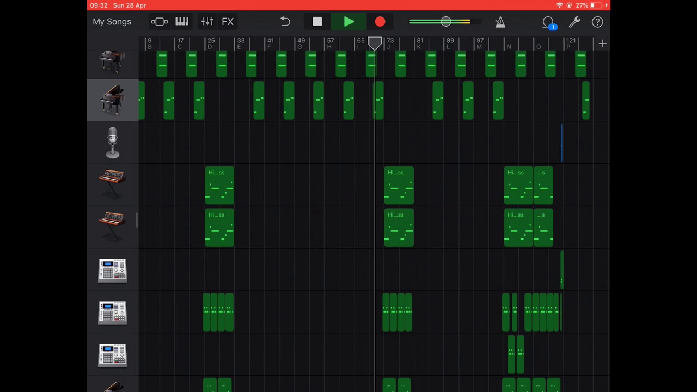Click the master volume slider knob
This screenshot has height=392, width=697.
446,22
